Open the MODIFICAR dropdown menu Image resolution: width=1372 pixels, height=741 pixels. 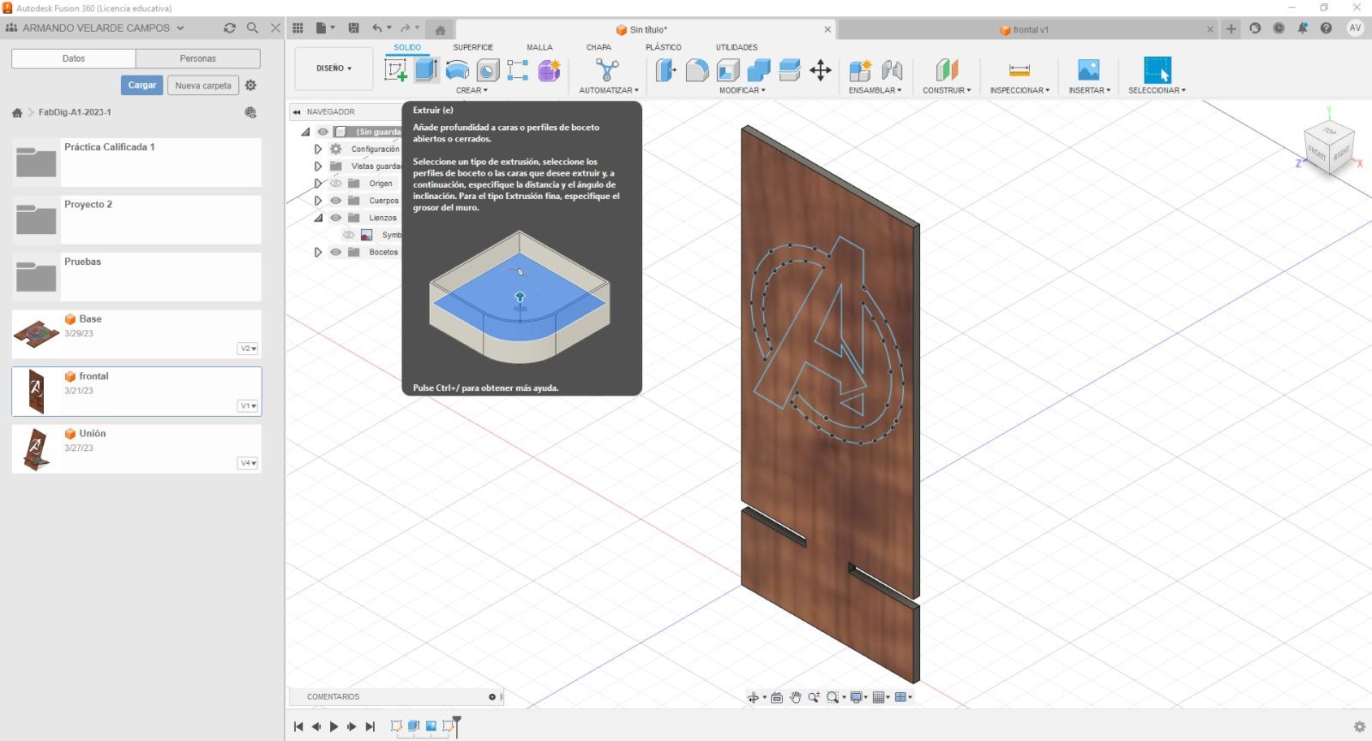coord(743,90)
